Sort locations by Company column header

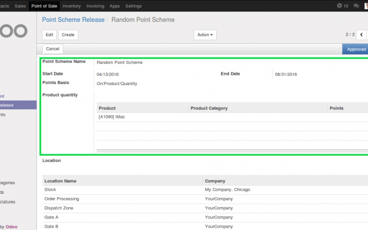point(214,181)
